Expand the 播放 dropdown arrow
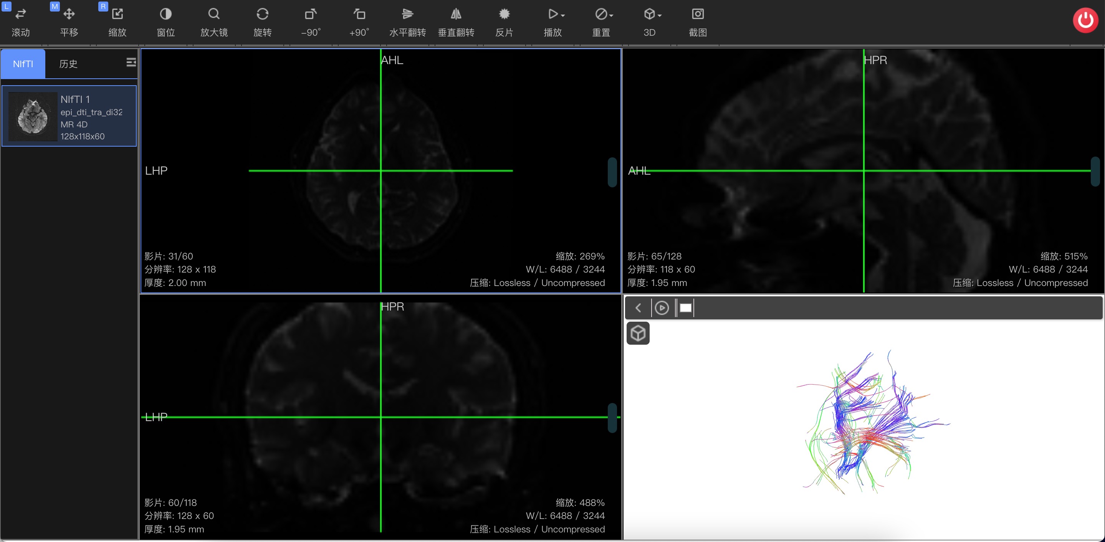 coord(563,15)
